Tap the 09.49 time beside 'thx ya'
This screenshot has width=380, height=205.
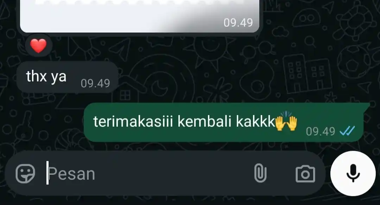click(x=95, y=84)
